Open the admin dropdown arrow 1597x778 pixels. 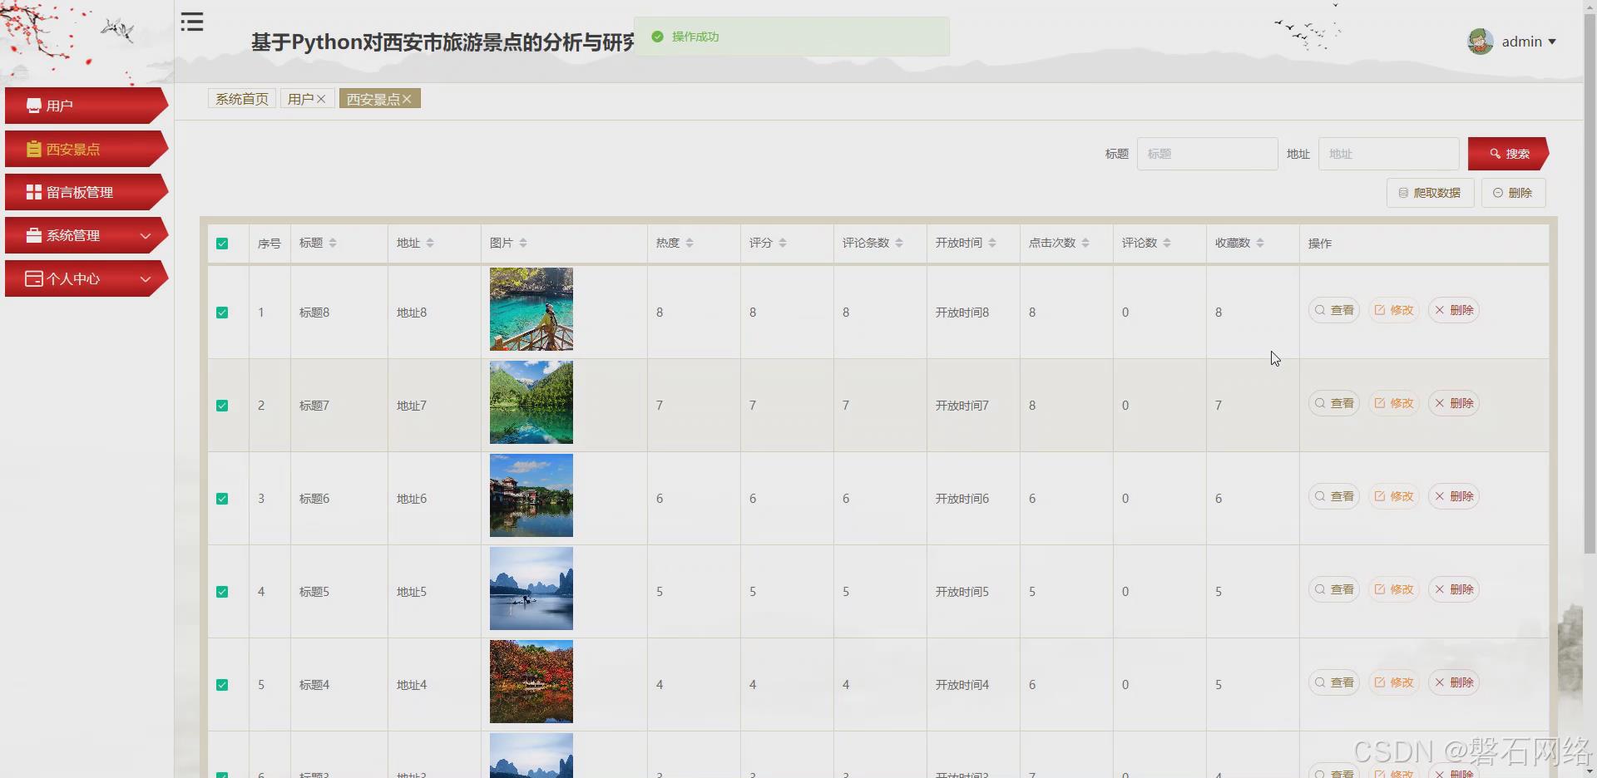[1552, 42]
